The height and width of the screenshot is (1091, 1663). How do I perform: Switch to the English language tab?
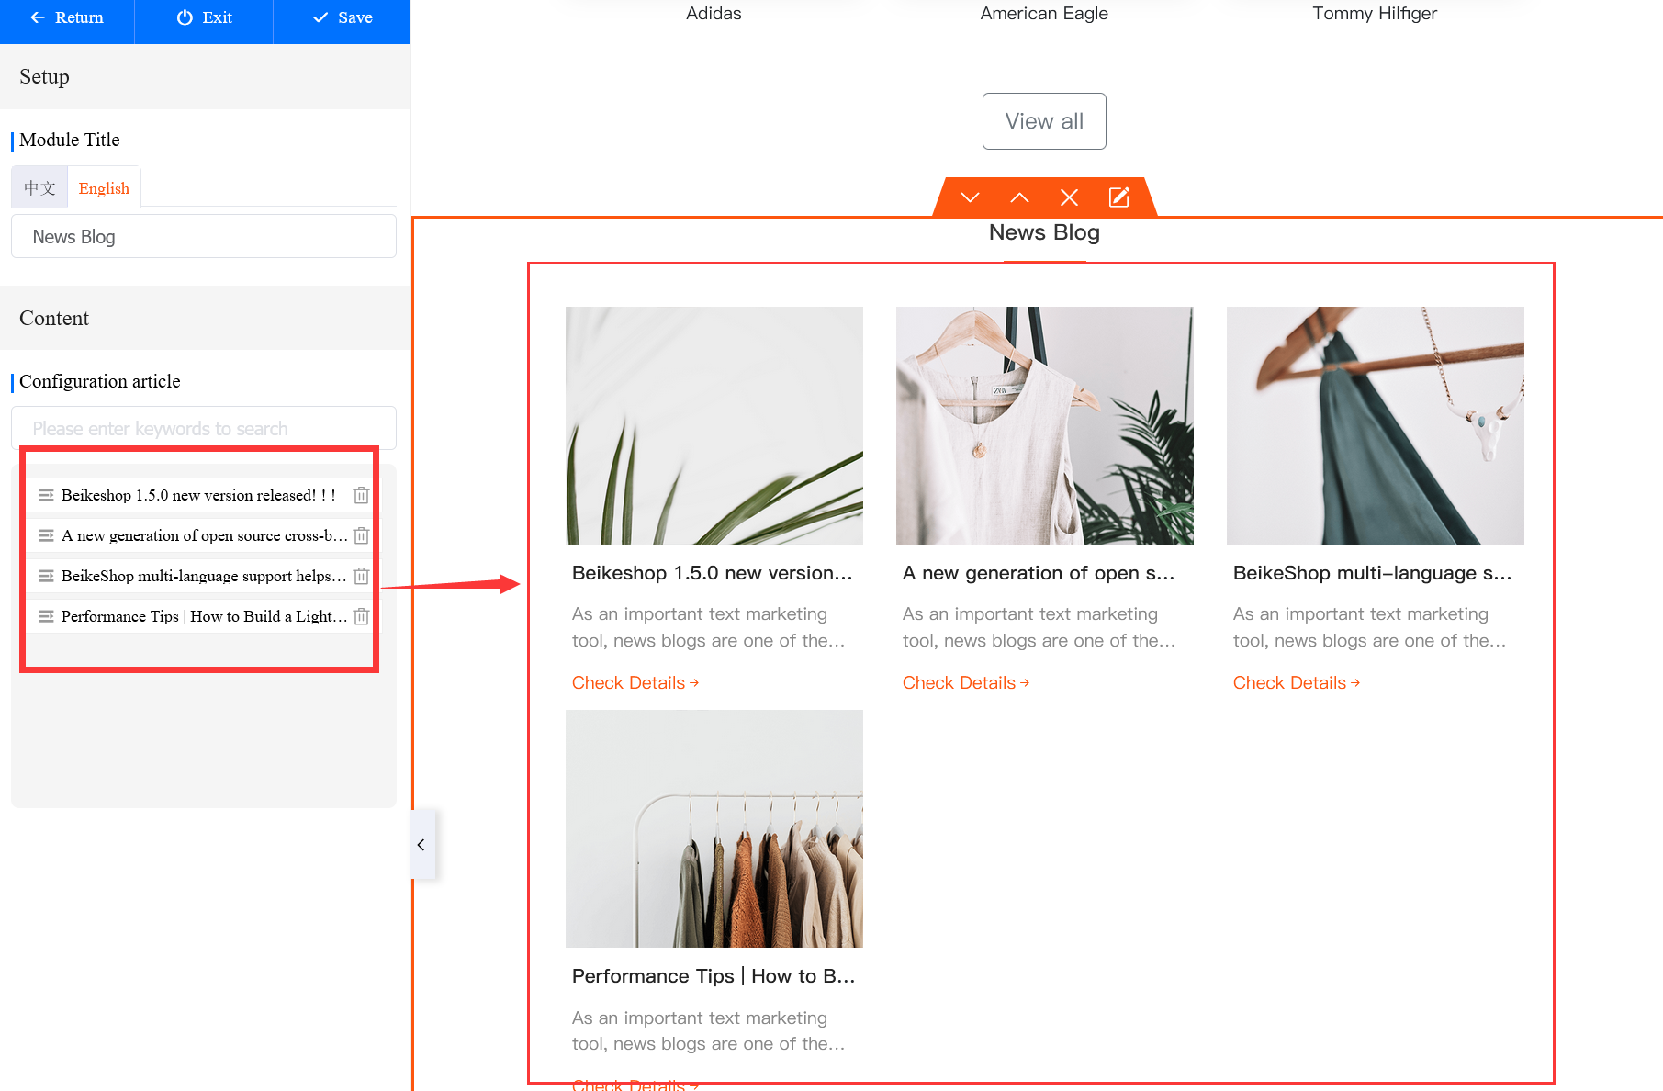(104, 188)
